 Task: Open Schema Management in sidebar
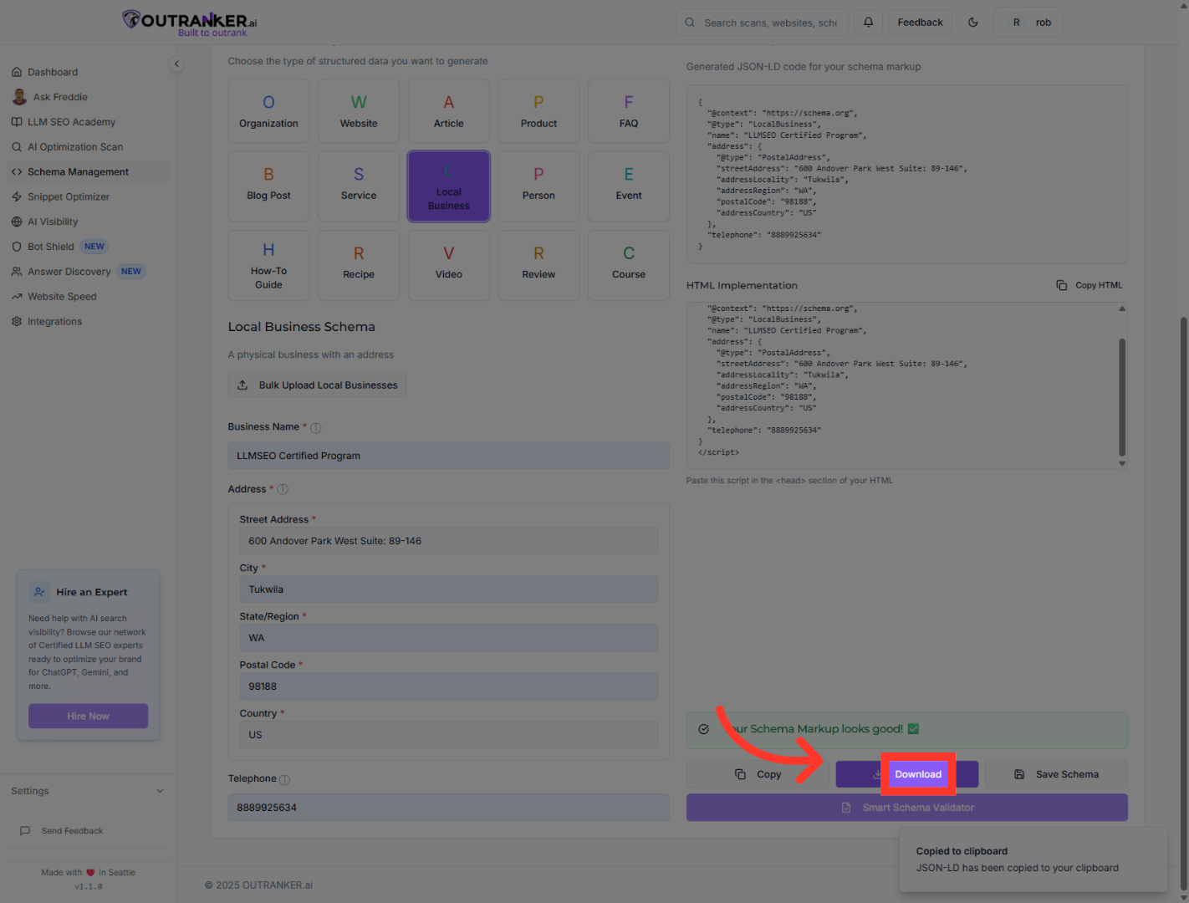78,172
